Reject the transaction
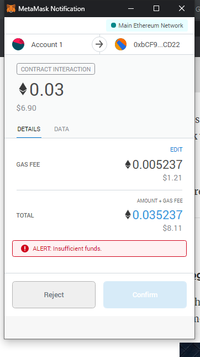 tap(54, 294)
